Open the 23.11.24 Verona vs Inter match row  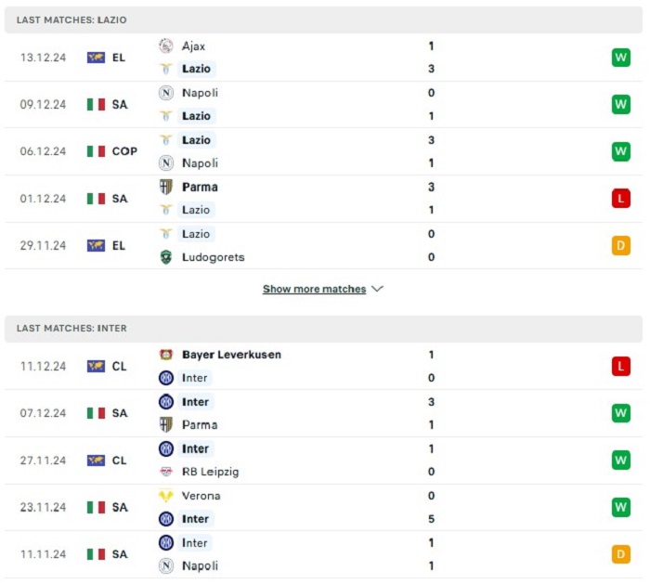point(323,507)
